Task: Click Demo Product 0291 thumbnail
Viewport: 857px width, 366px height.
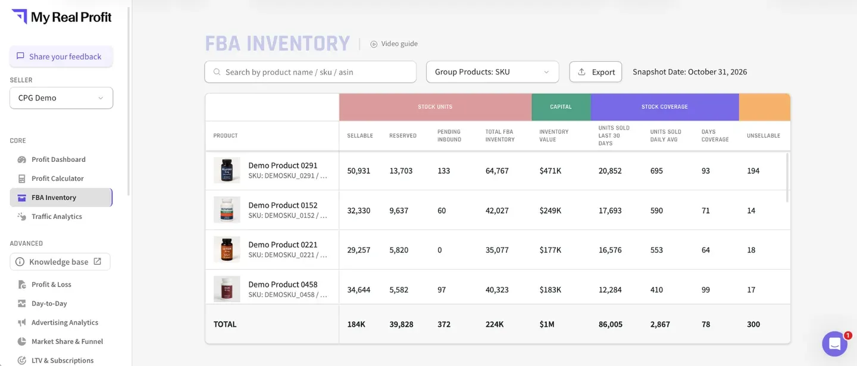Action: (x=227, y=170)
